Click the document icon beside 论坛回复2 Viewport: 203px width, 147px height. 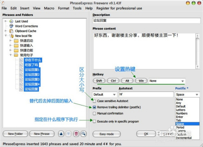[x=21, y=75]
